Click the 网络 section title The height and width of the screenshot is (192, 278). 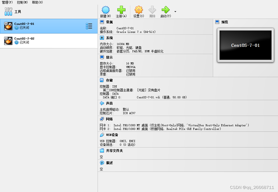click(109, 119)
